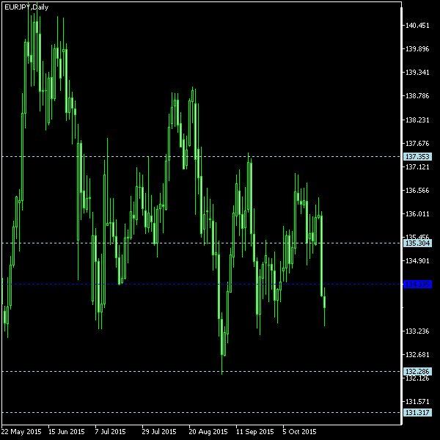Select the 137.353 horizontal line label

tap(417, 157)
